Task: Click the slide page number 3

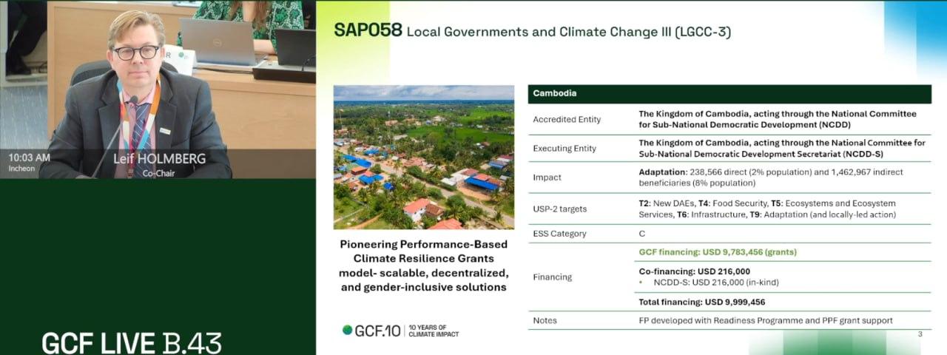Action: click(x=920, y=334)
